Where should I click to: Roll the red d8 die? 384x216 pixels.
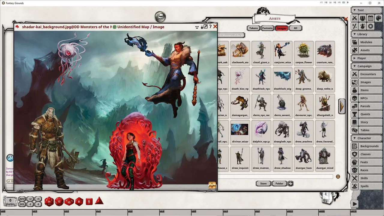point(79,201)
